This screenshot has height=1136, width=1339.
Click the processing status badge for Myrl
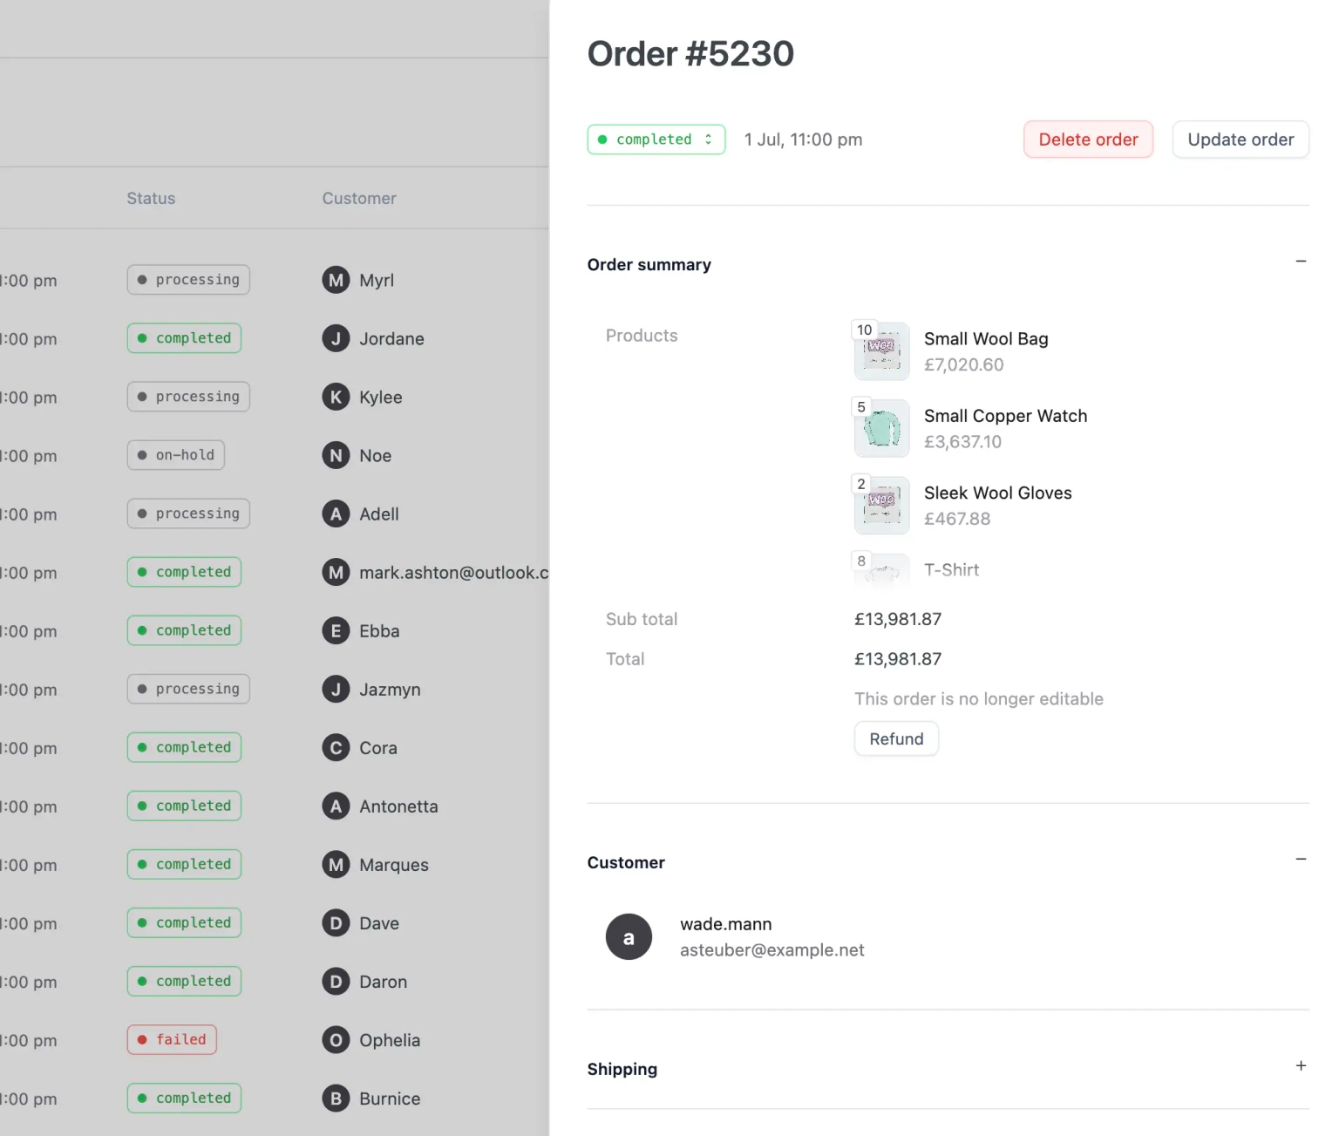188,279
